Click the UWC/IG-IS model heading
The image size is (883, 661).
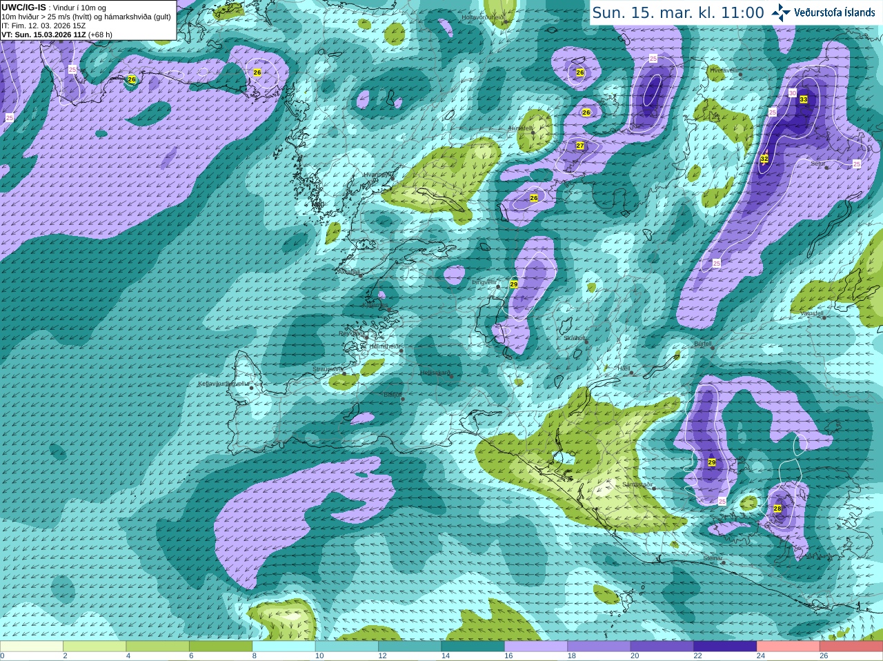(x=23, y=8)
